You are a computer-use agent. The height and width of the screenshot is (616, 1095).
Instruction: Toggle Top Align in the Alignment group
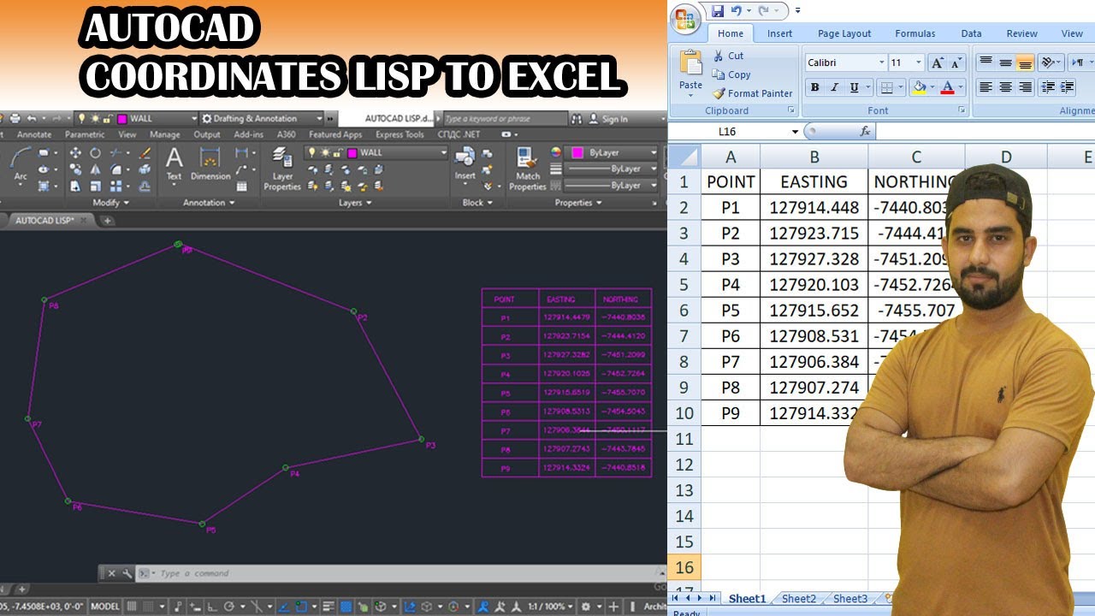[x=985, y=62]
